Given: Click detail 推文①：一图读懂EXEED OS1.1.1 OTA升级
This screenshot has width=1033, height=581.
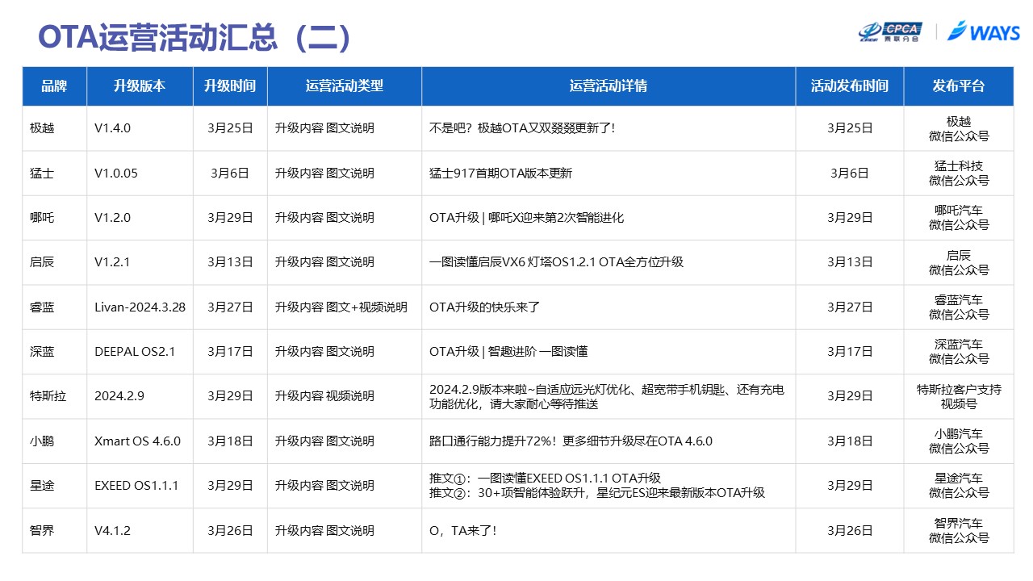Looking at the screenshot, I should pos(545,479).
